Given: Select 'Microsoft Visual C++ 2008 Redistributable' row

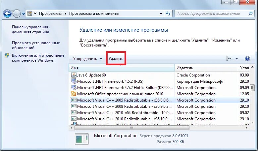Looking at the screenshot, I should [160, 106].
